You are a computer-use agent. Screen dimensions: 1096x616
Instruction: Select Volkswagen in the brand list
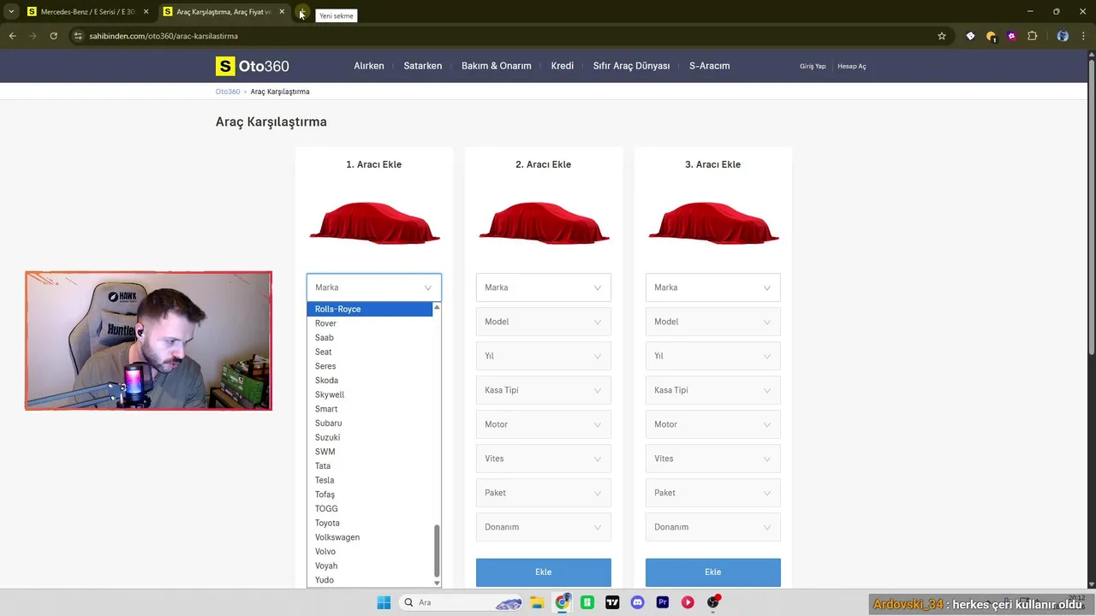click(370, 537)
